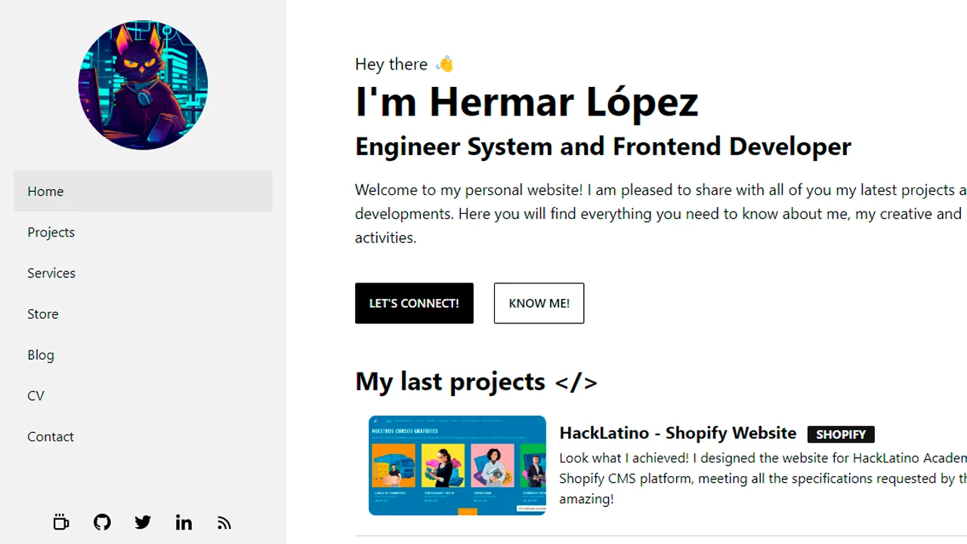Open the Buy Me a Coffee cup icon
967x544 pixels.
[61, 522]
